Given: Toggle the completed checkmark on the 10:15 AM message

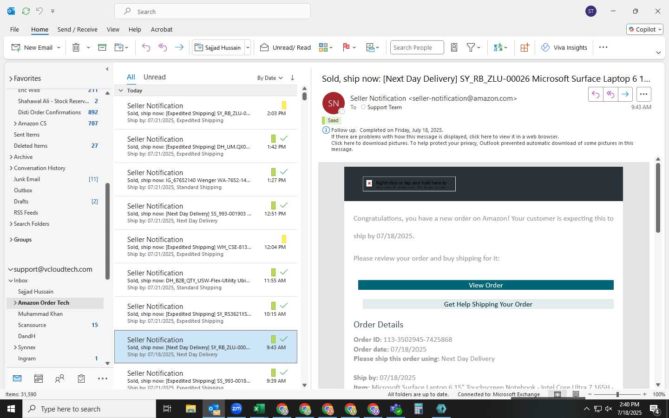Looking at the screenshot, I should pos(284,306).
